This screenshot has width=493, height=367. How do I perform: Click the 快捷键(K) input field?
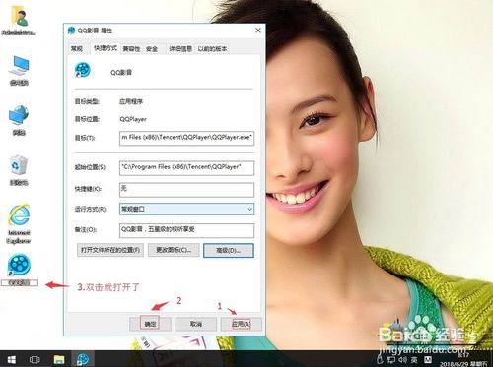click(186, 189)
